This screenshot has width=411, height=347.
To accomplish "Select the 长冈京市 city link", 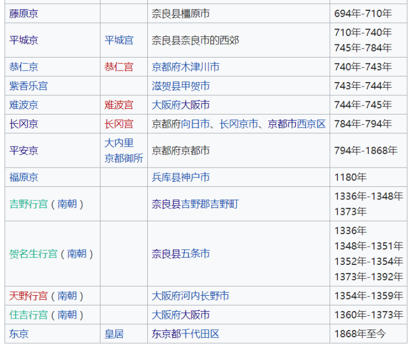I will [x=239, y=124].
